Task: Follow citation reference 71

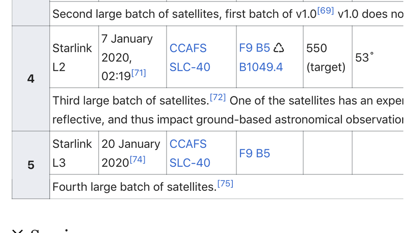Action: 139,73
